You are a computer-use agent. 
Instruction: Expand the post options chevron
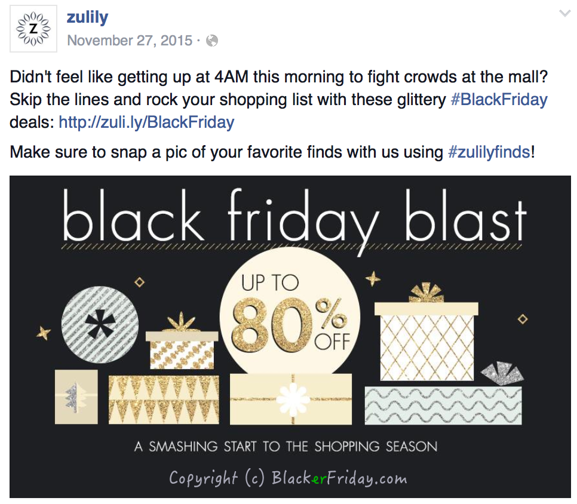(564, 14)
